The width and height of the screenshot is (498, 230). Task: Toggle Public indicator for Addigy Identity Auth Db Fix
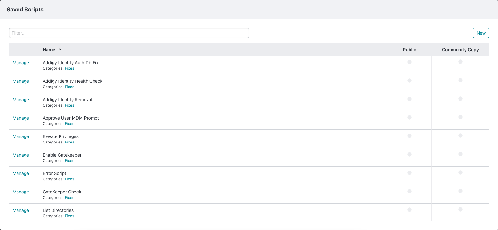410,62
